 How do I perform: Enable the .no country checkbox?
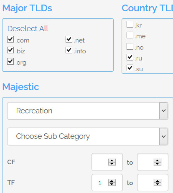[x=130, y=46]
